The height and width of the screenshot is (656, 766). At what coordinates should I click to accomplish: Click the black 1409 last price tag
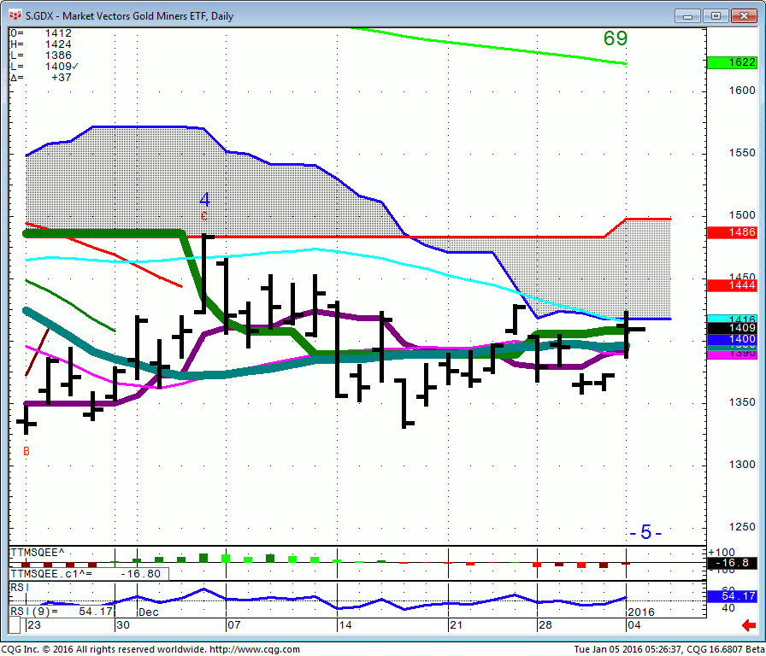pos(732,328)
